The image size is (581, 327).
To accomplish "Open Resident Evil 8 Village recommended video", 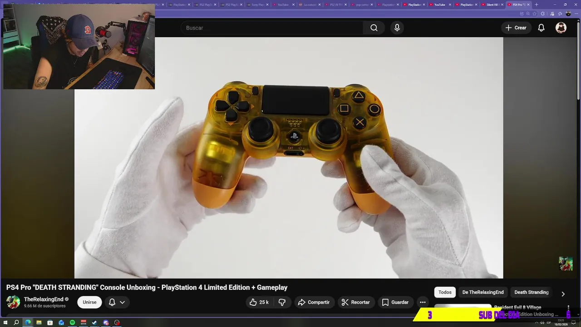I will [x=517, y=307].
